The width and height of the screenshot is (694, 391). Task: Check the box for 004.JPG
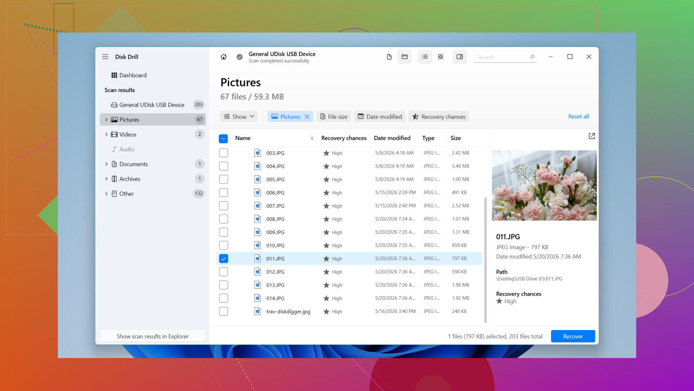pos(224,166)
